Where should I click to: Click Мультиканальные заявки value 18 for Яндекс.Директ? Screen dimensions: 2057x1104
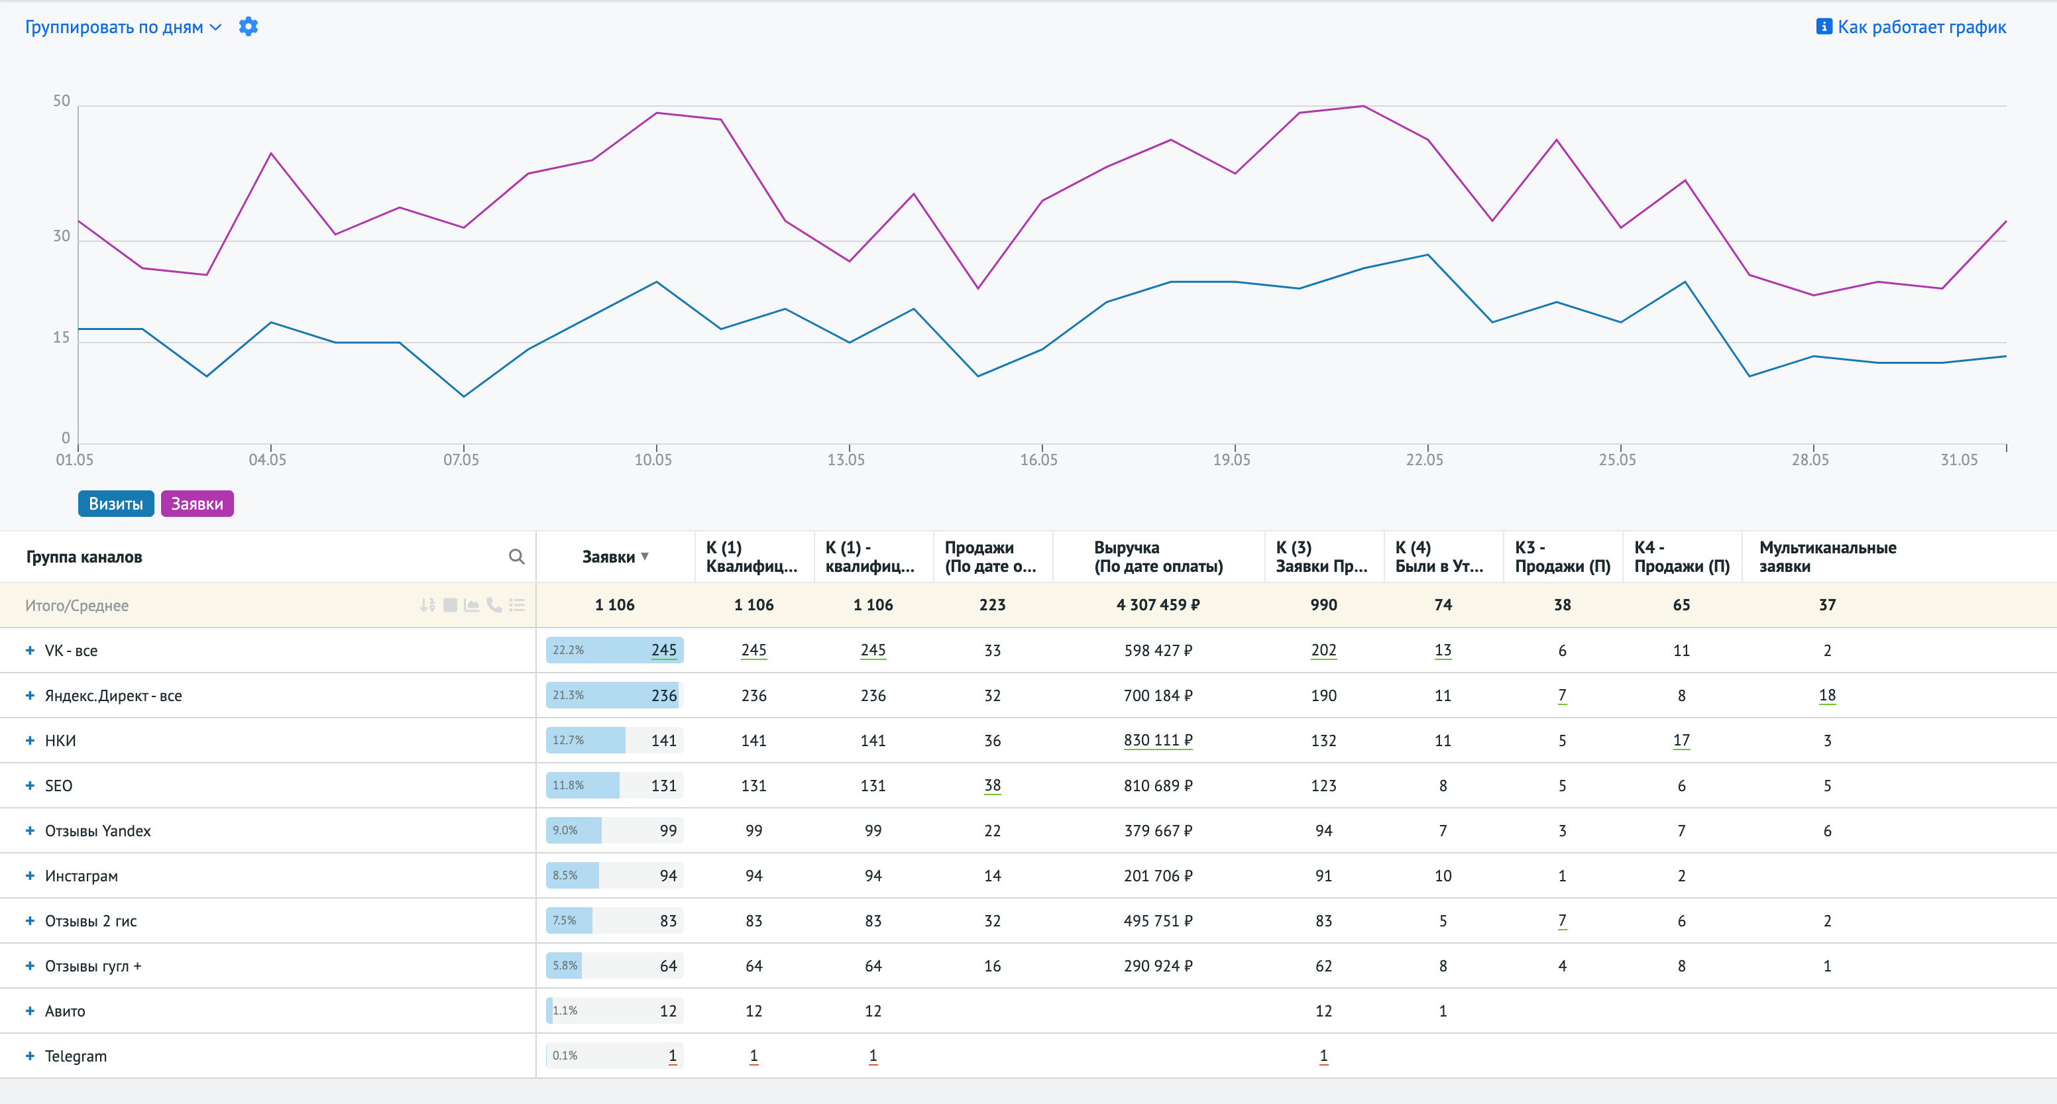[1826, 695]
